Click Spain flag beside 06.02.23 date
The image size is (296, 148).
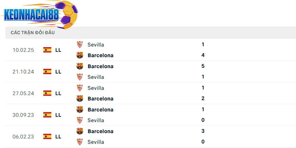[47, 137]
